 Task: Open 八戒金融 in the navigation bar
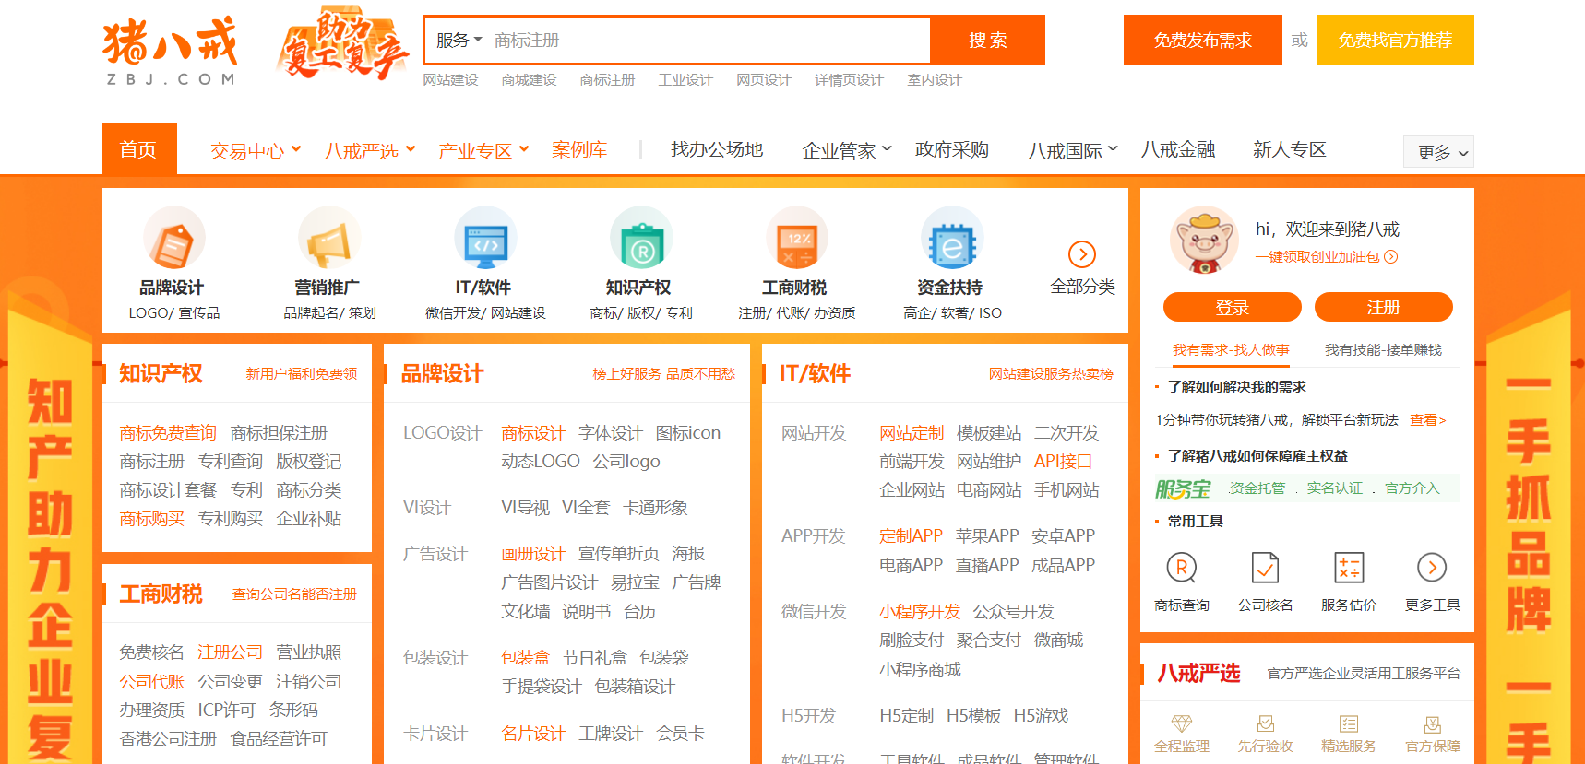[x=1178, y=149]
